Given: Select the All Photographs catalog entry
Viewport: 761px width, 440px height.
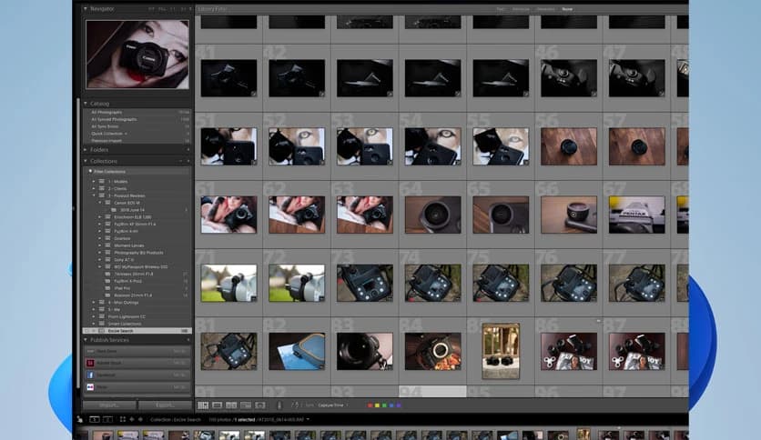Looking at the screenshot, I should pos(107,112).
